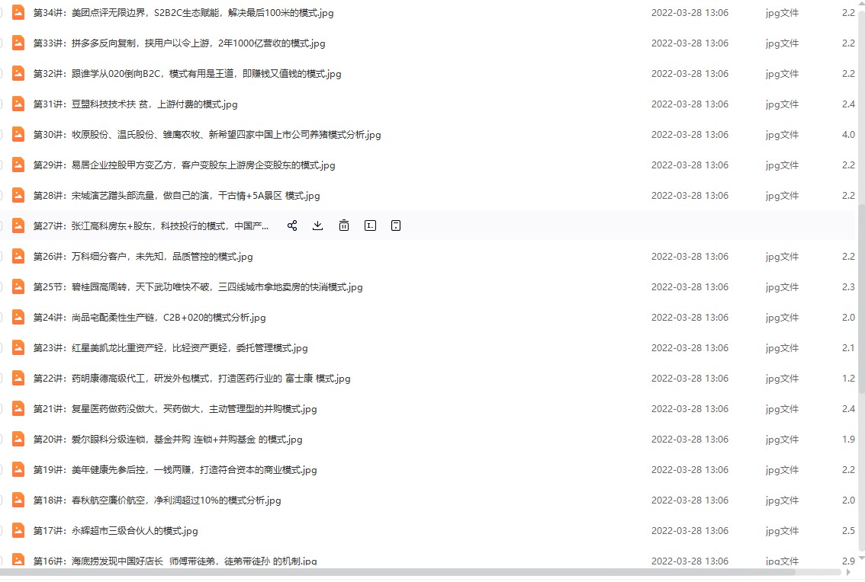This screenshot has height=582, width=865.
Task: Delete the 第27讲 file with trash icon
Action: tap(344, 225)
